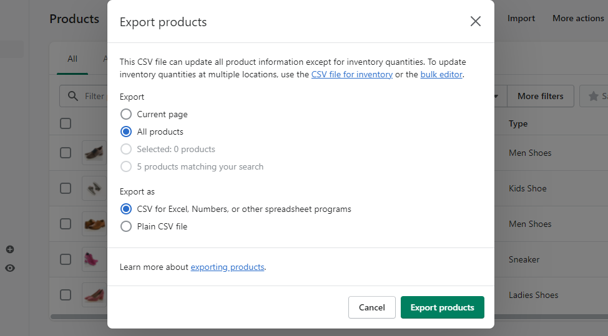Close the Export products dialog with X
Viewport: 608px width, 336px height.
(476, 21)
